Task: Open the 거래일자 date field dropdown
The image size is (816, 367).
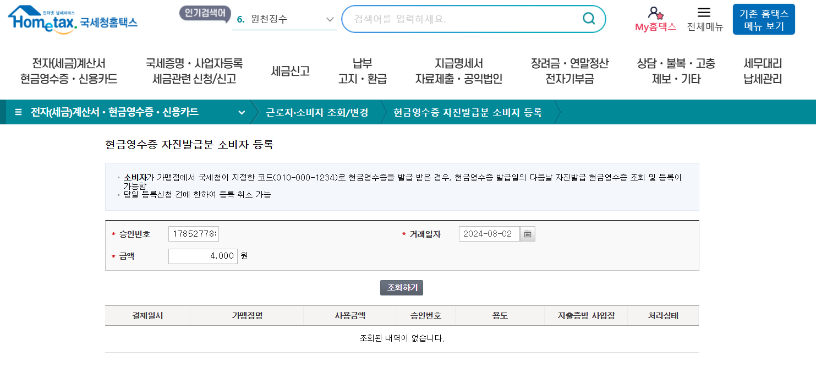Action: [x=488, y=233]
